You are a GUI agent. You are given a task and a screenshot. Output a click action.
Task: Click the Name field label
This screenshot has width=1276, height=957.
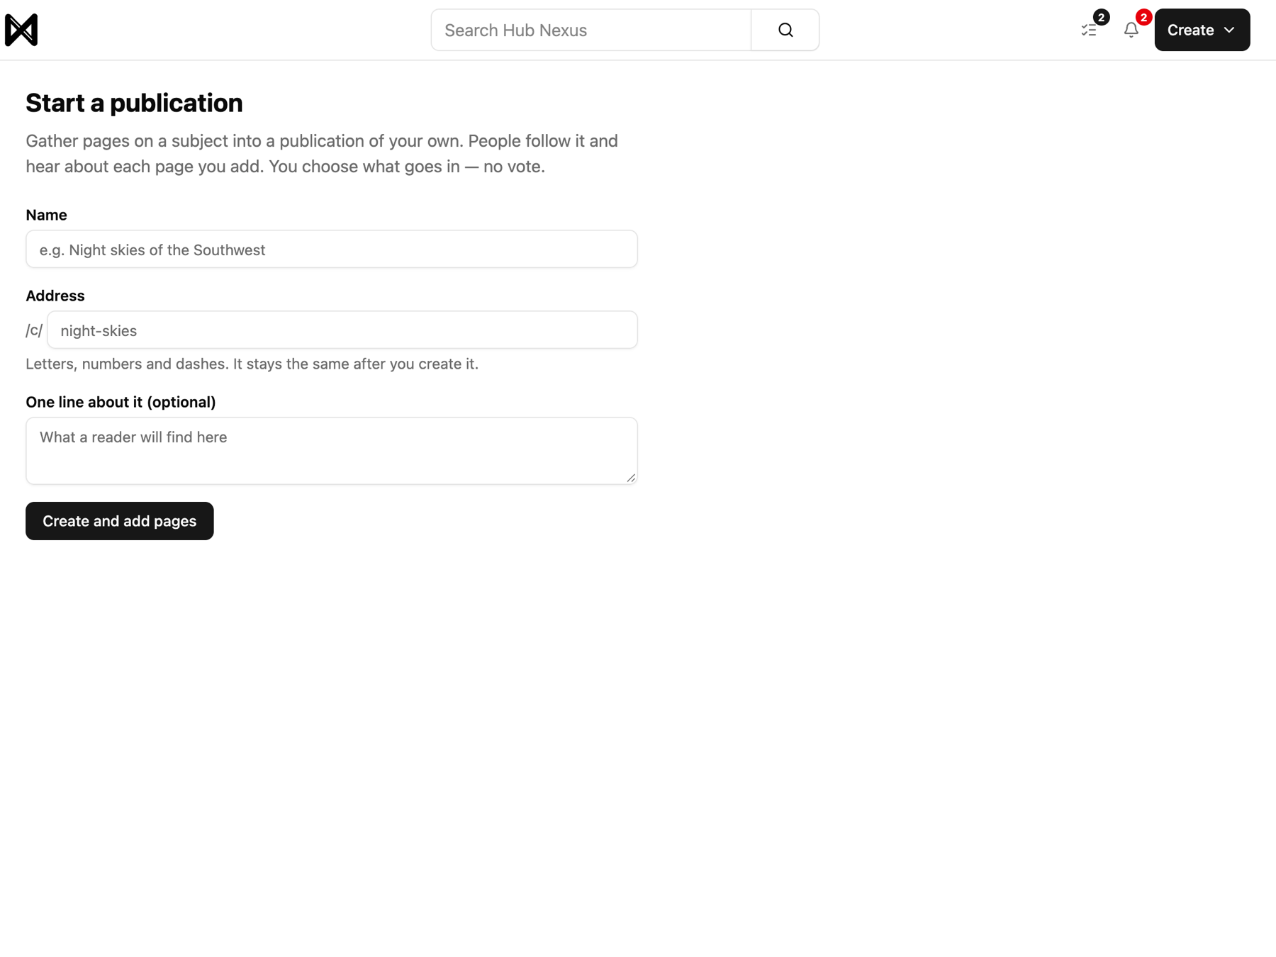(46, 215)
